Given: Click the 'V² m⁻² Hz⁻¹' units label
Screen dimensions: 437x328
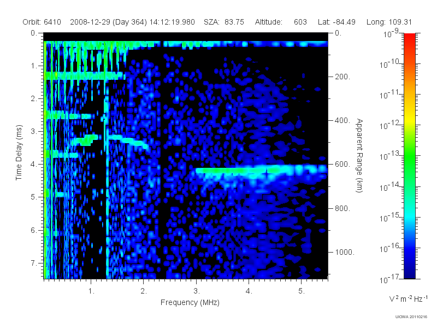Looking at the screenshot, I should (408, 298).
